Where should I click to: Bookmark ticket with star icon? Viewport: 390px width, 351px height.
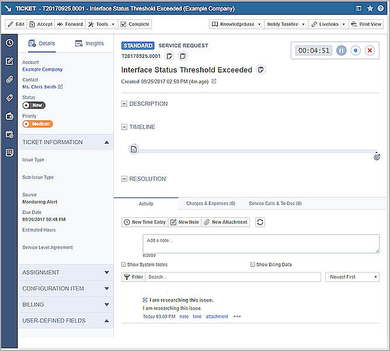[x=370, y=9]
